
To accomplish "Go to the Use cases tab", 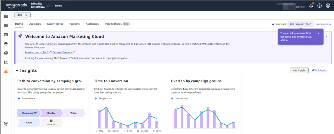I will click(x=35, y=24).
